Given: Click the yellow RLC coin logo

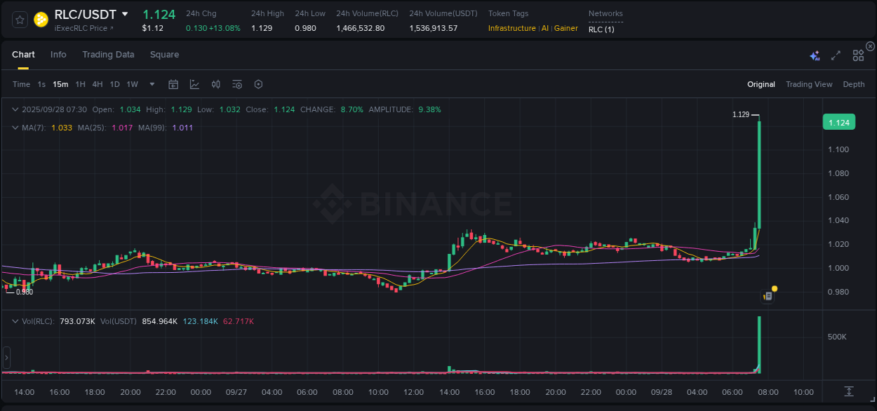Looking at the screenshot, I should (x=40, y=20).
